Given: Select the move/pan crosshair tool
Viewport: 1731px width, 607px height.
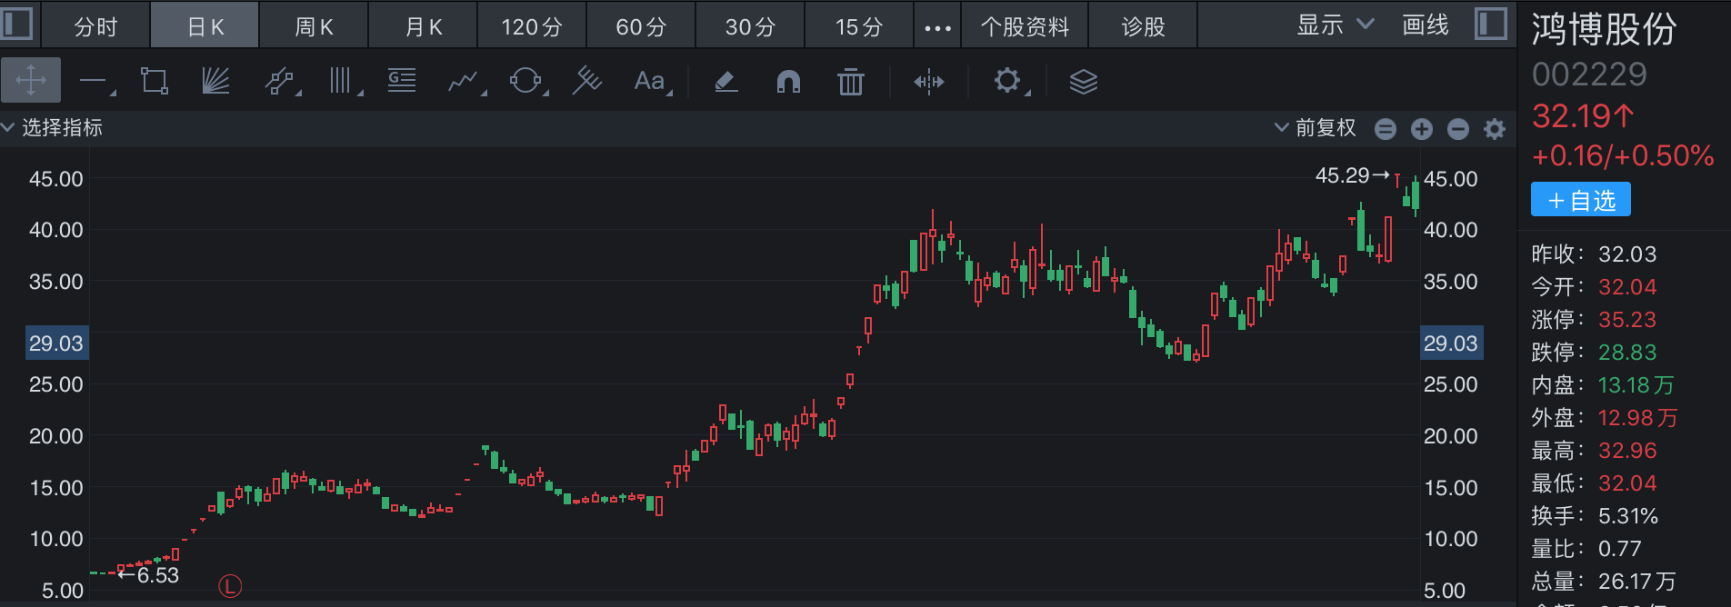Looking at the screenshot, I should coord(31,81).
